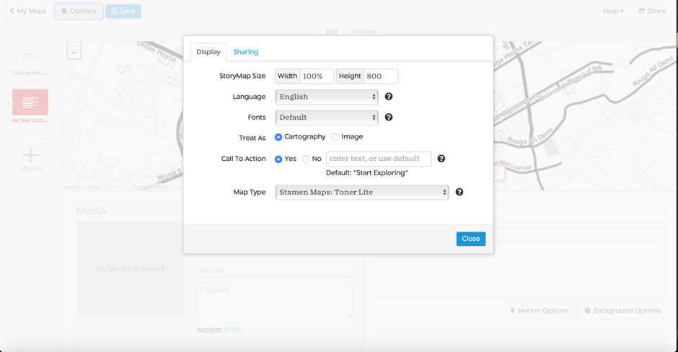Select the Image radio button
The image size is (678, 352).
point(335,137)
